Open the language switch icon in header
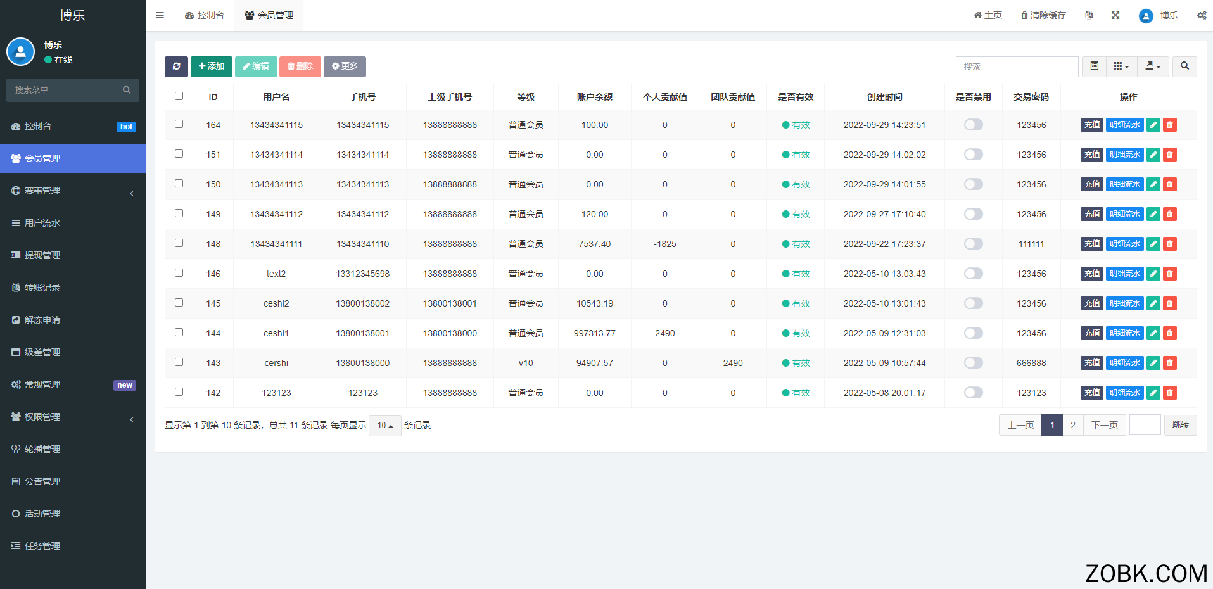1213x589 pixels. click(x=1089, y=15)
